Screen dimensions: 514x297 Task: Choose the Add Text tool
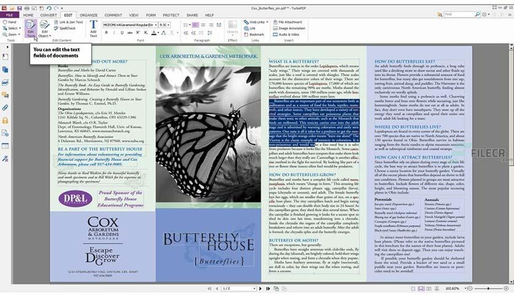[x=93, y=29]
